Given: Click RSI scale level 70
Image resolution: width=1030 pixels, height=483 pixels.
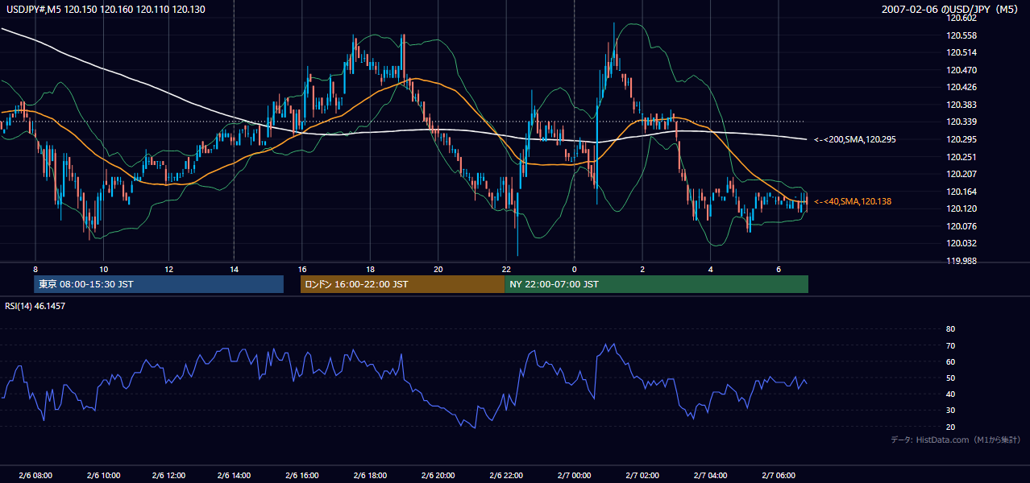Looking at the screenshot, I should click(x=951, y=345).
